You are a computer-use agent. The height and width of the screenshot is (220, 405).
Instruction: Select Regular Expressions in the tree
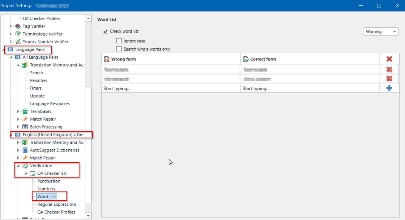57,205
